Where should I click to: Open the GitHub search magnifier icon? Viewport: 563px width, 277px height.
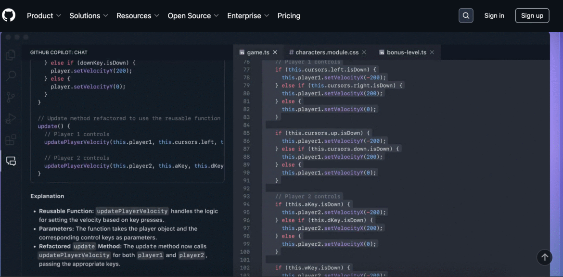465,15
